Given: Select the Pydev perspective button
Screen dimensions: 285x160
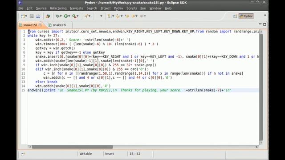Looking at the screenshot, I should pos(246,16).
